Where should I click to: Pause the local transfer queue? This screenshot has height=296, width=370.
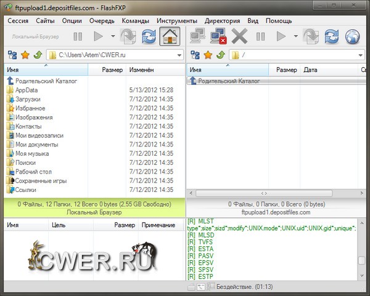pos(78,36)
